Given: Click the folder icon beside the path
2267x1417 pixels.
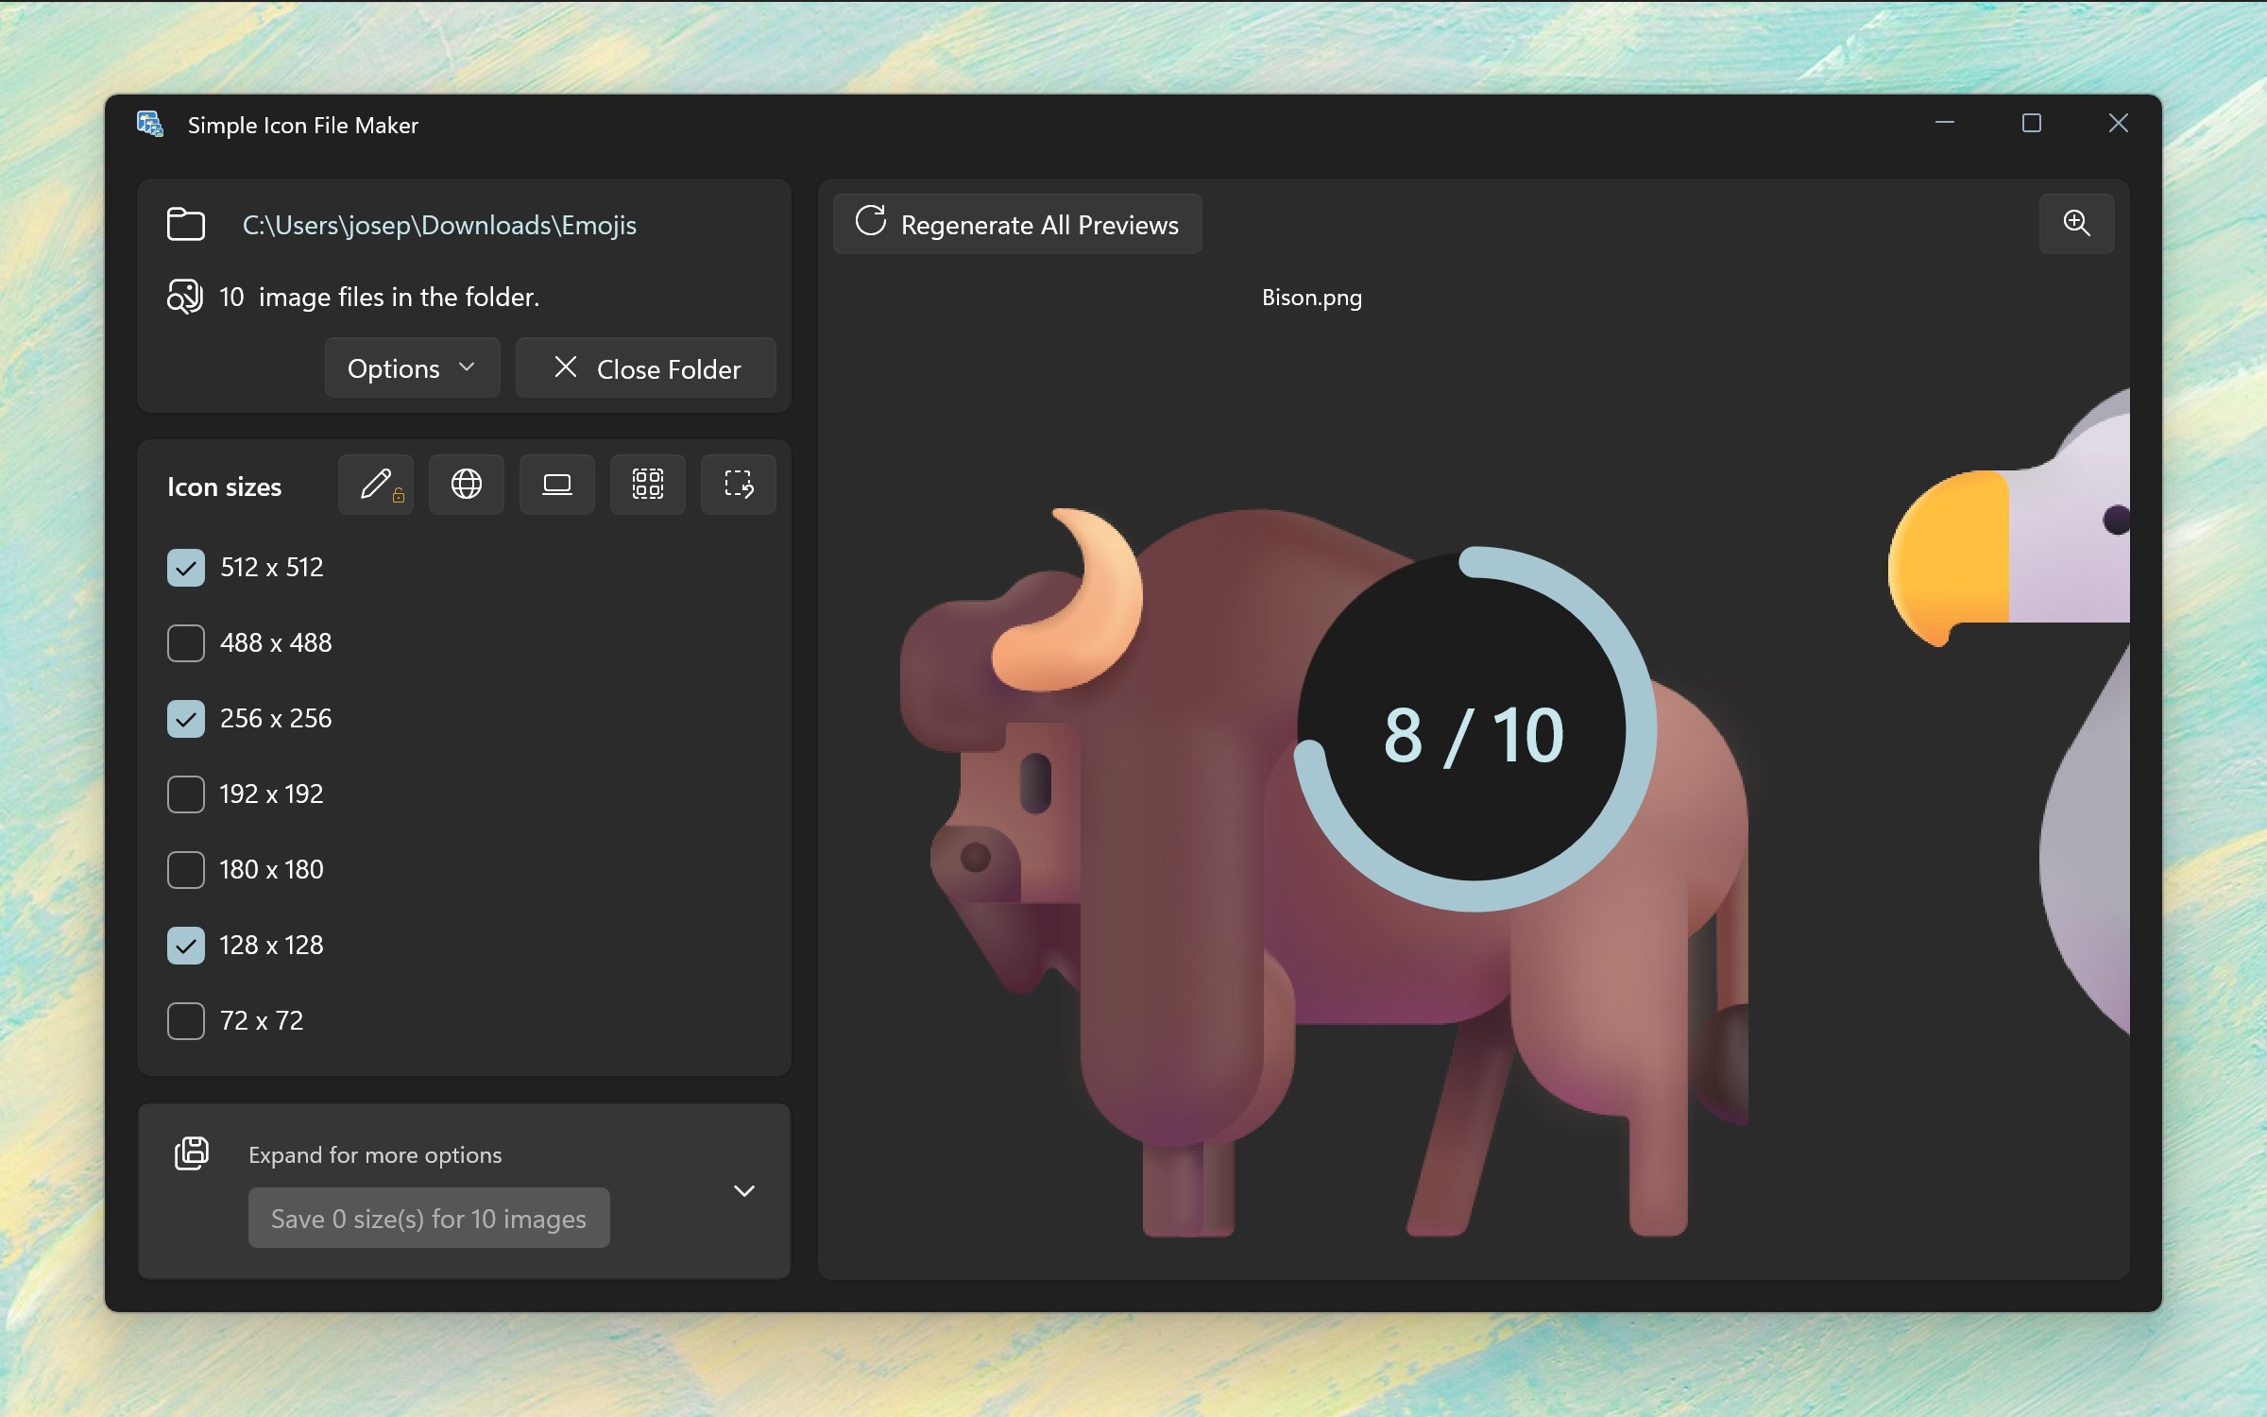Looking at the screenshot, I should [x=186, y=225].
